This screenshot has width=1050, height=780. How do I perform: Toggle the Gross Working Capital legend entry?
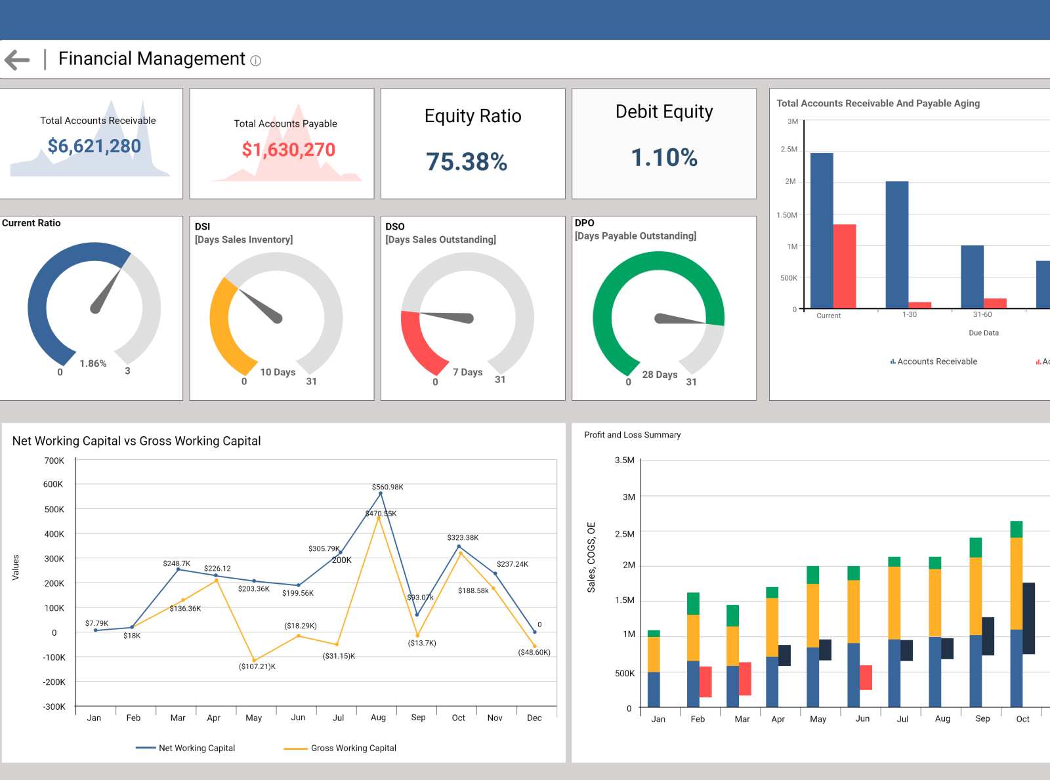coord(340,748)
